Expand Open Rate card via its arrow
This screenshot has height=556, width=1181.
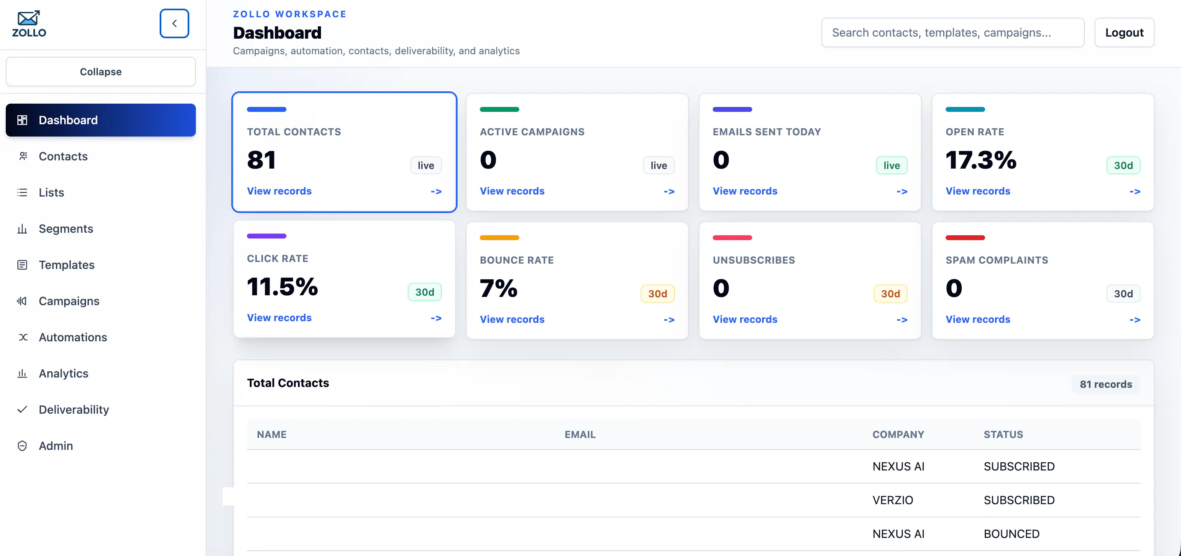coord(1135,192)
